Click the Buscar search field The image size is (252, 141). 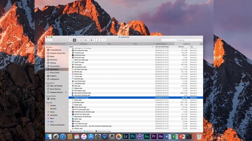pos(182,40)
